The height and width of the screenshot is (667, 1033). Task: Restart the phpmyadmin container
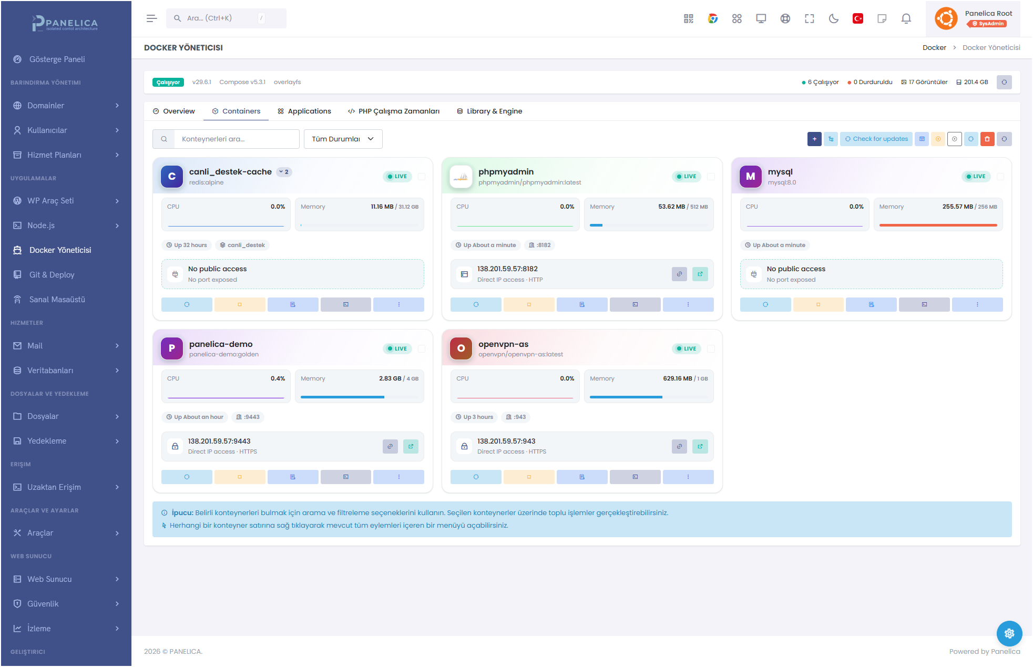pos(476,304)
